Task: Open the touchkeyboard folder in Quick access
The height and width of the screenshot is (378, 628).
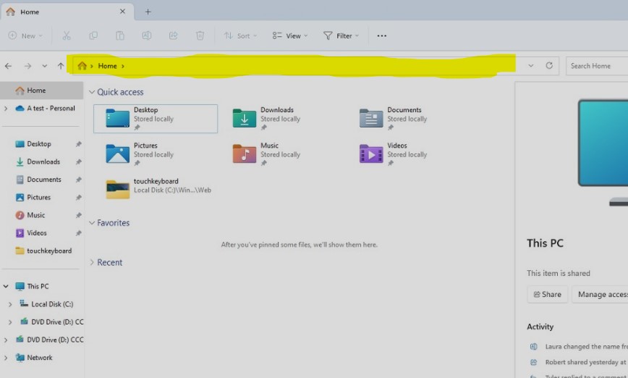Action: pyautogui.click(x=158, y=188)
